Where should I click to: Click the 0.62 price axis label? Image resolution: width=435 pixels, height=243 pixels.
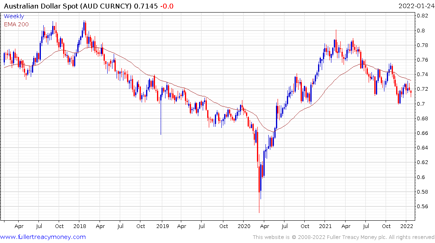click(x=422, y=162)
